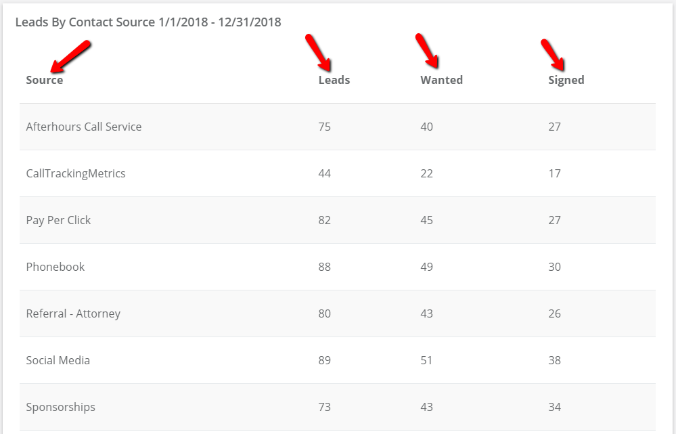The image size is (676, 434).
Task: Click the Sponsorships source name
Action: [x=61, y=407]
